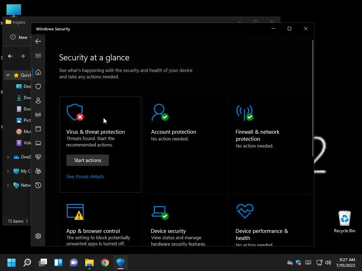The image size is (362, 271).
Task: Click the Firewall & network antenna tile icon
Action: (x=245, y=113)
